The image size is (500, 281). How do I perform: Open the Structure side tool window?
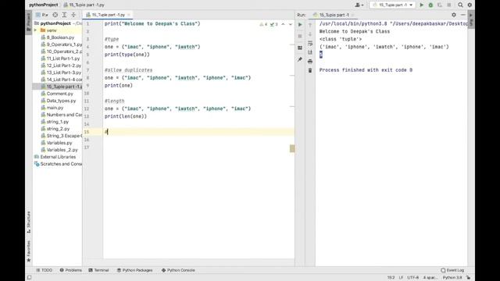click(29, 222)
